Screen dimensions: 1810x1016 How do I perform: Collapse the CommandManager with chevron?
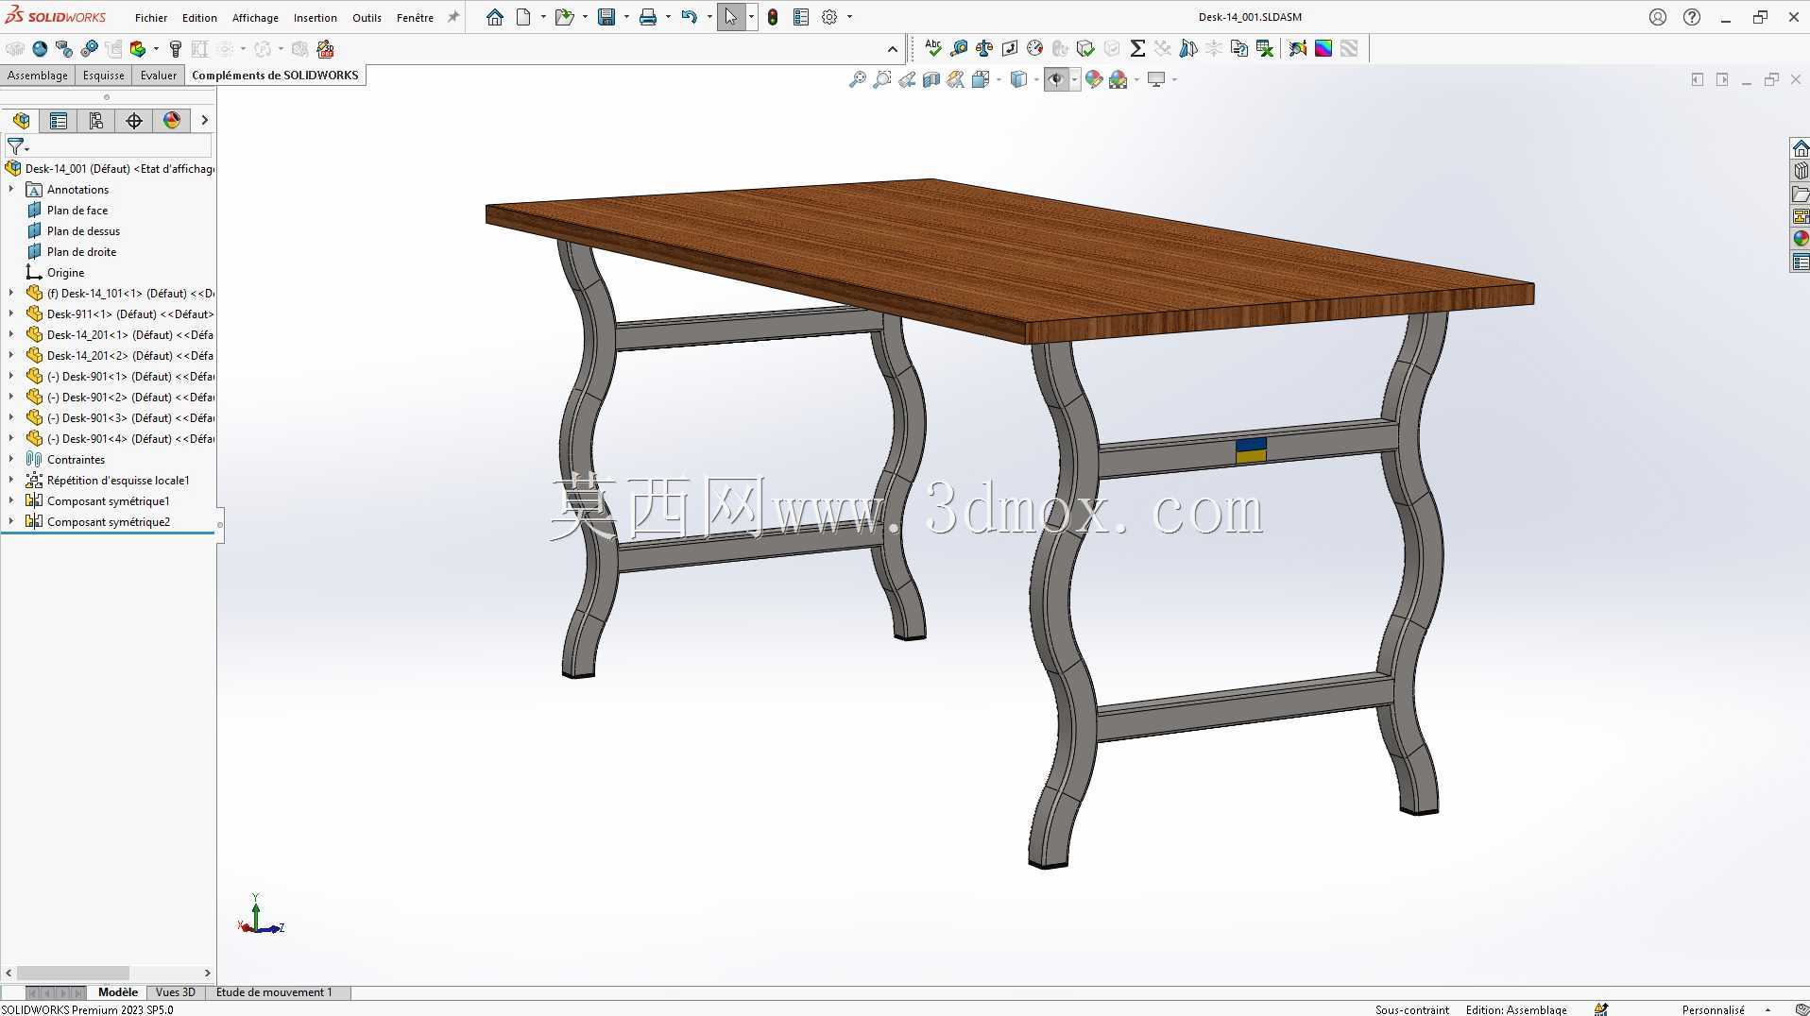point(893,49)
